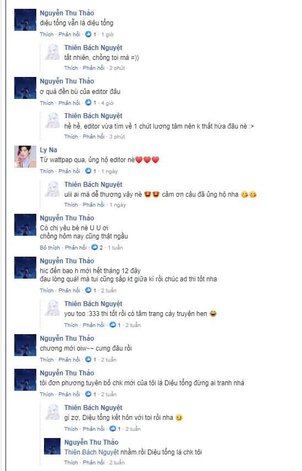Click like reaction icon on Ly Na's comment
This screenshot has height=471, width=302.
click(x=88, y=171)
